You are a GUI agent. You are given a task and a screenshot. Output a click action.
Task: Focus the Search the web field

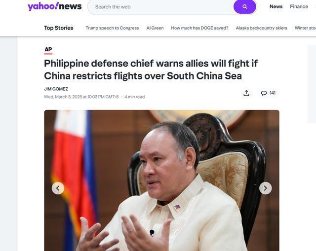(160, 7)
